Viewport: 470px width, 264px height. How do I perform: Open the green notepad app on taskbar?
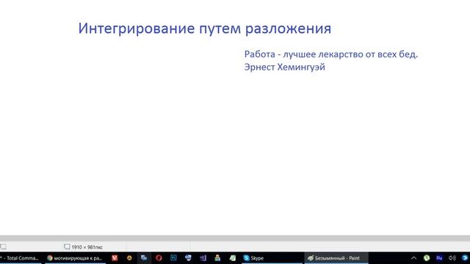[232, 258]
